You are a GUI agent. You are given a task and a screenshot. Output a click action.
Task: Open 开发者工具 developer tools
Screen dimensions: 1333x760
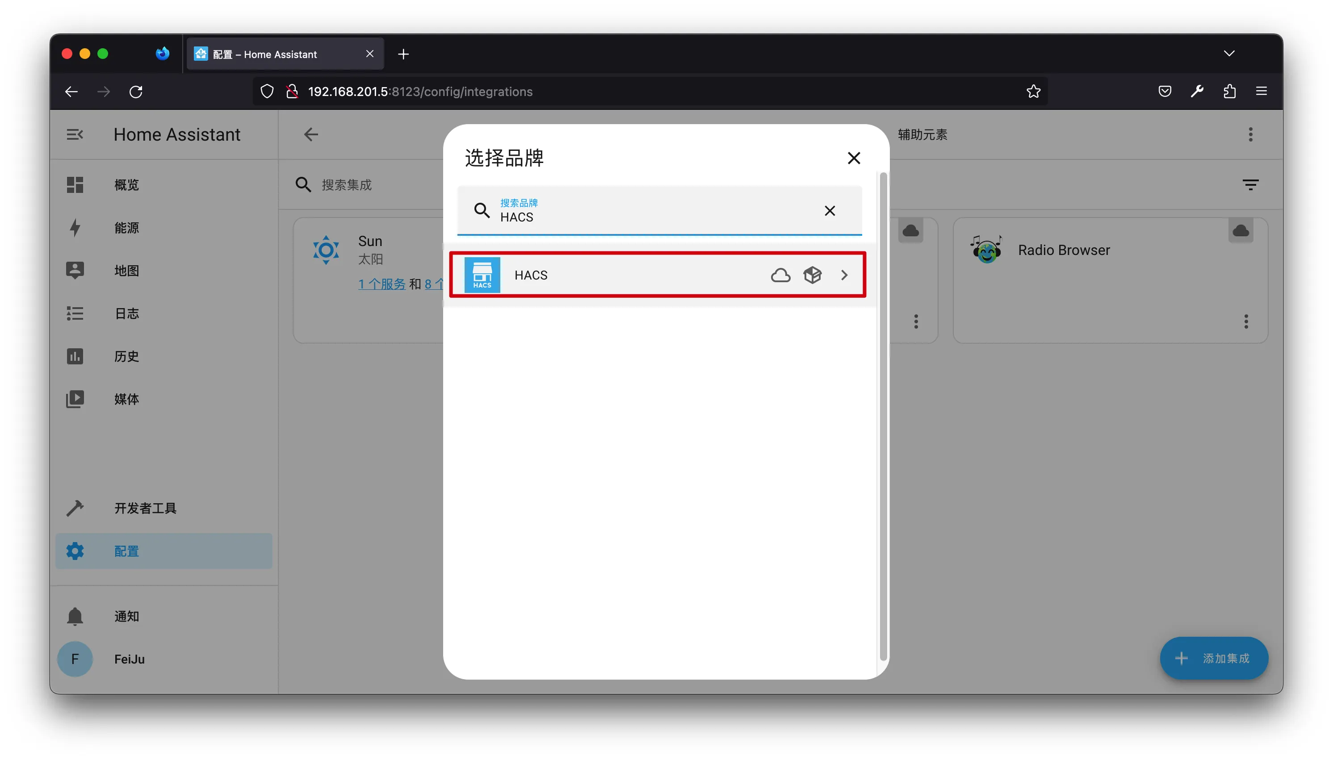pos(145,508)
